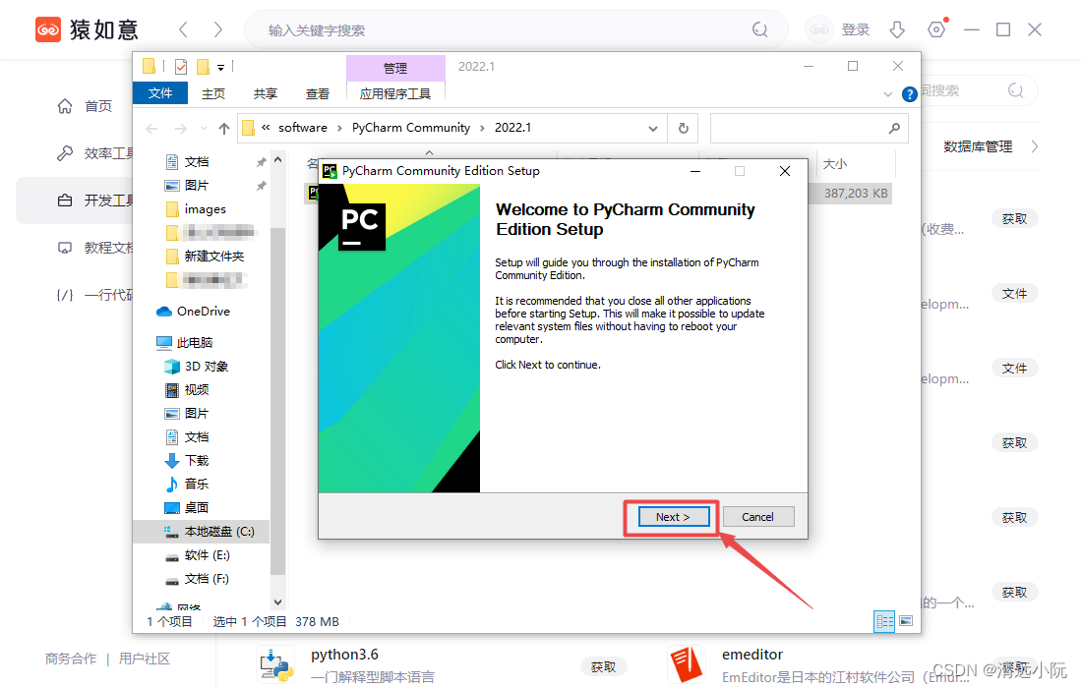This screenshot has height=688, width=1082.
Task: Go up one folder level
Action: click(x=224, y=128)
